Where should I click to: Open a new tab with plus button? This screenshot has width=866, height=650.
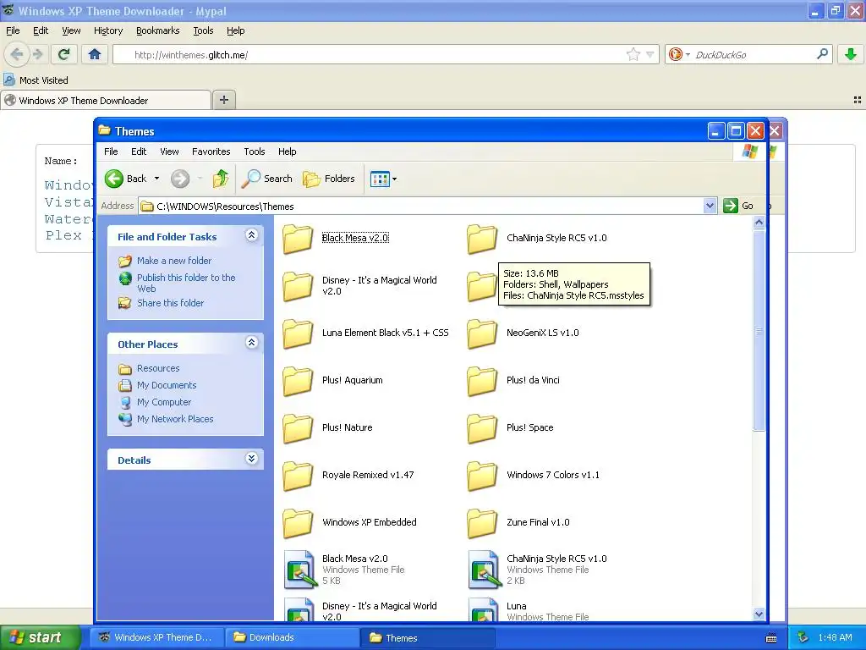tap(223, 100)
